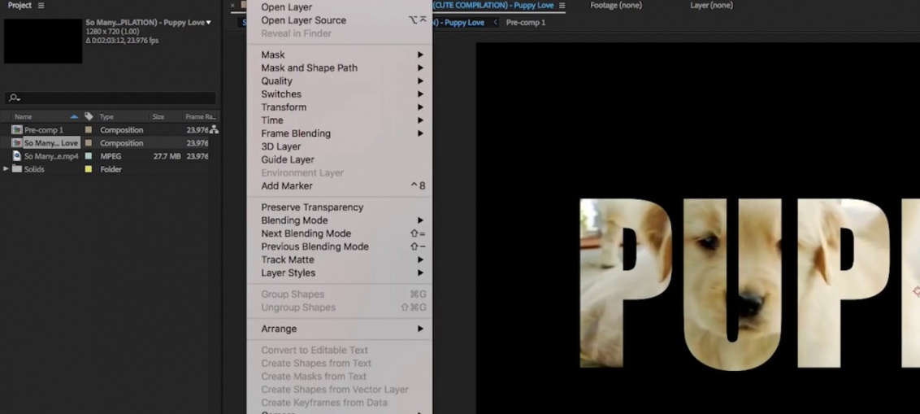This screenshot has height=414, width=920.
Task: Click the ') - Puppy Love' breadcrumb
Action: click(x=459, y=22)
